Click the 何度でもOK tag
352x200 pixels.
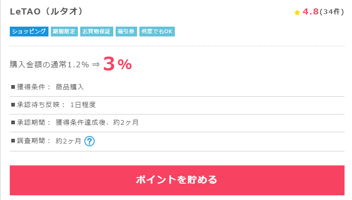[x=157, y=31]
